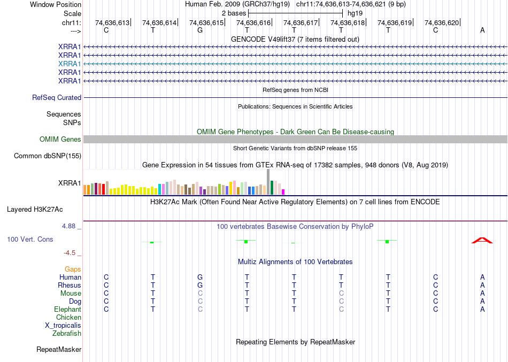
Task: Open Multiz Alignments of 100 Vertebrates title
Action: [295, 262]
